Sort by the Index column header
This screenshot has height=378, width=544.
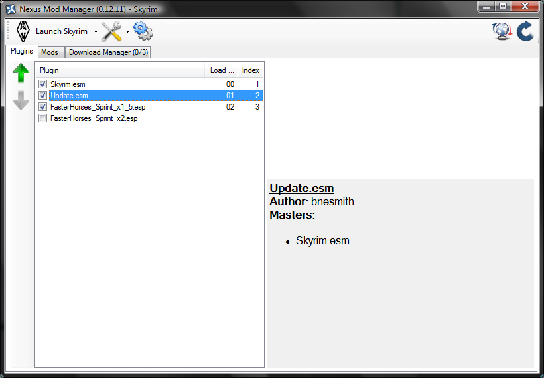pyautogui.click(x=251, y=70)
